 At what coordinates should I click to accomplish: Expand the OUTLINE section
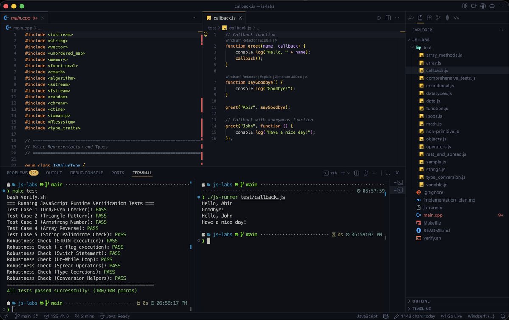point(456,301)
